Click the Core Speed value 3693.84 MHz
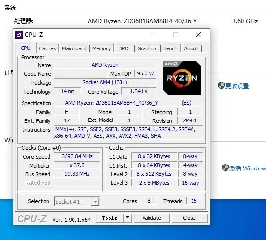 (x=77, y=156)
